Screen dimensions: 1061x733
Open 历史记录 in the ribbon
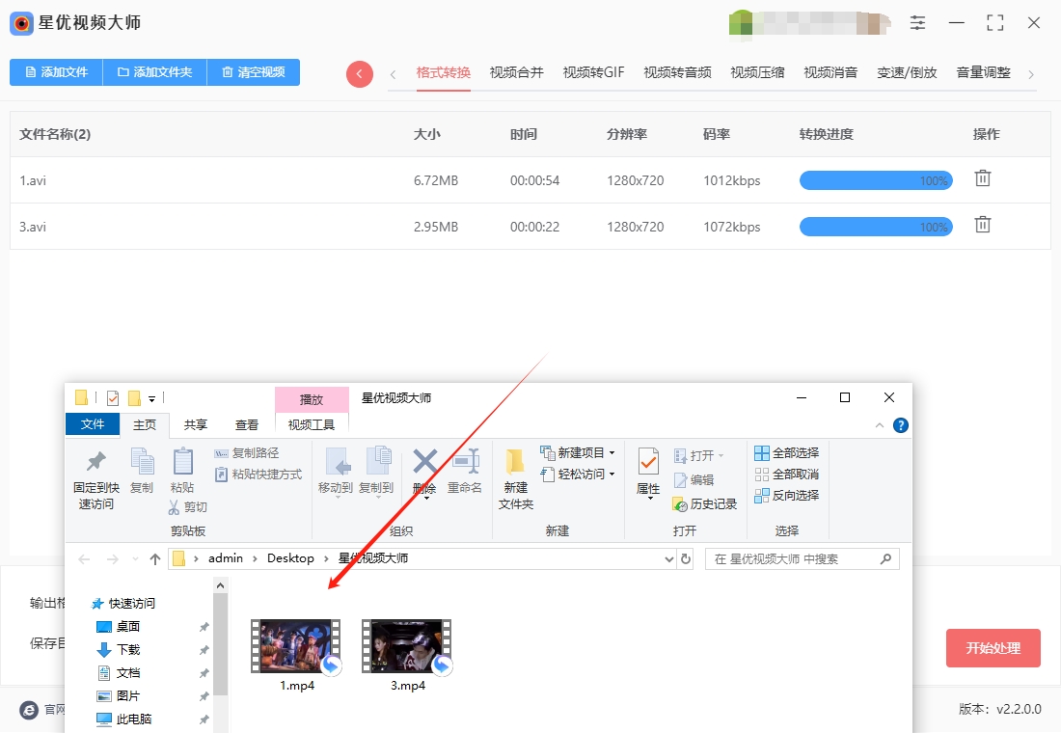click(704, 504)
